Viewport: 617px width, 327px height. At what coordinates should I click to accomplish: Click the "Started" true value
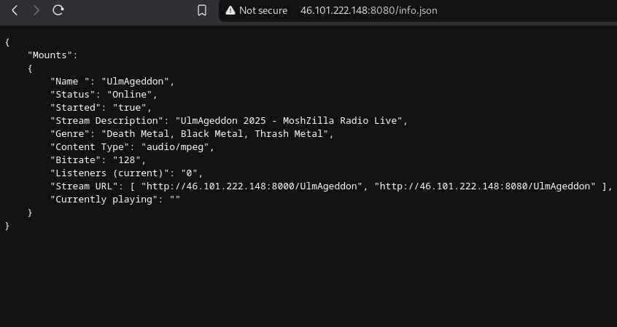click(x=132, y=107)
